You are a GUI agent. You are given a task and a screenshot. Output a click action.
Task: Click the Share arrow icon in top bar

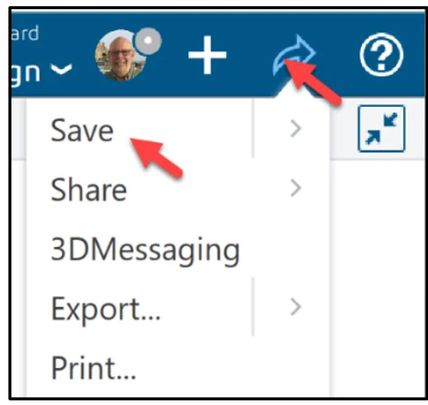point(294,55)
